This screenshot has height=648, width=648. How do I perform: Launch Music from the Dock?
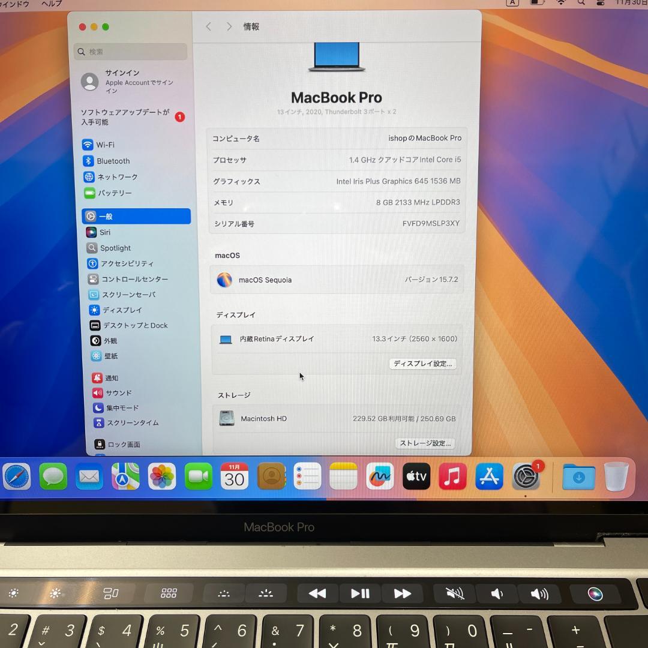(x=452, y=477)
